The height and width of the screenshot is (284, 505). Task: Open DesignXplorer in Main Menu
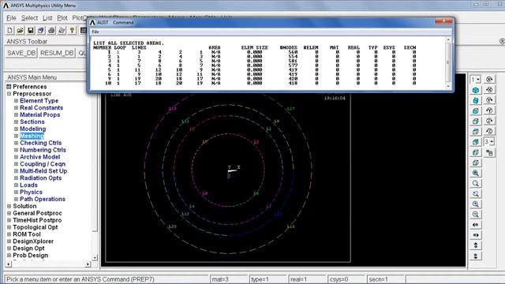click(33, 241)
